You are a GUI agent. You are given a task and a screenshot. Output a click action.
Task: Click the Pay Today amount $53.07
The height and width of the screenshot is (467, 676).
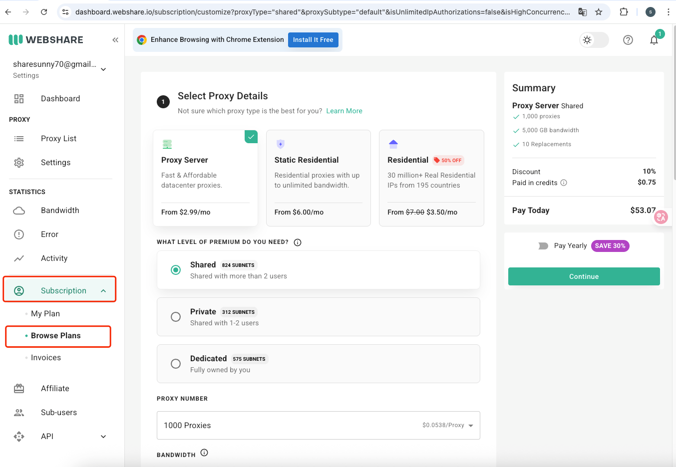[x=643, y=211]
